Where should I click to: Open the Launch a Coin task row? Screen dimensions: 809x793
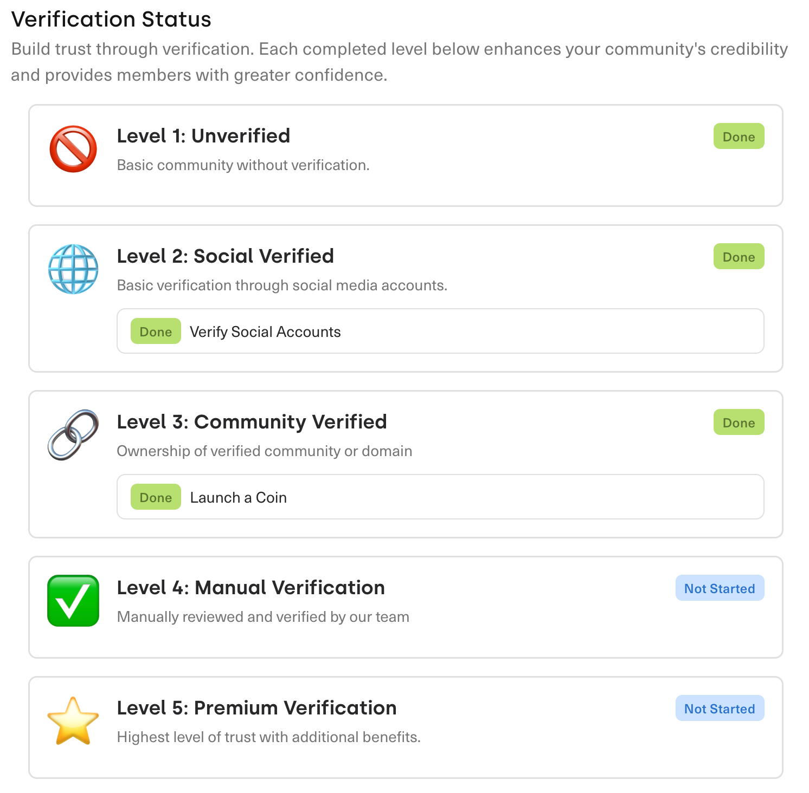point(440,497)
